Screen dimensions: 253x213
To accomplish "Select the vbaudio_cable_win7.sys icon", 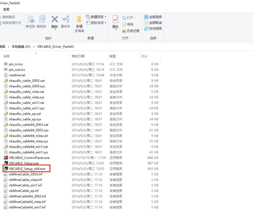I will pos(6,108).
